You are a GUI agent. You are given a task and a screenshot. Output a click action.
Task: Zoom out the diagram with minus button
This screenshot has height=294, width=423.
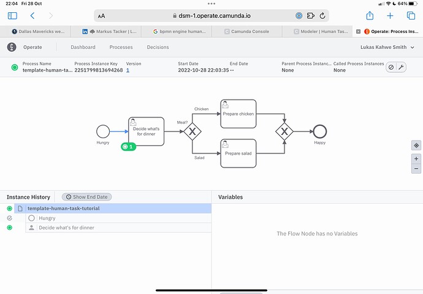[x=416, y=168]
